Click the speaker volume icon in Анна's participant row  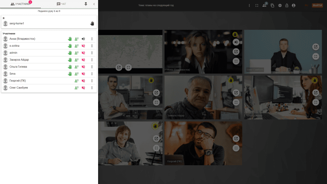83,39
